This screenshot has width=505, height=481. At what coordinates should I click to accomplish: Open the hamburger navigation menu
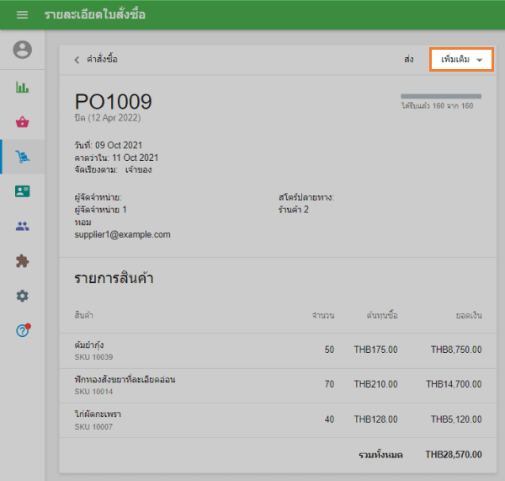22,15
